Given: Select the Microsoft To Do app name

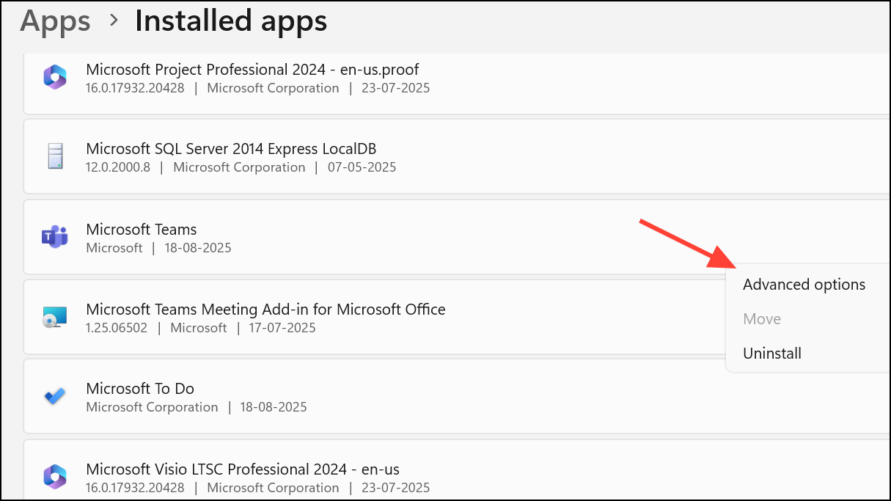Looking at the screenshot, I should click(140, 389).
